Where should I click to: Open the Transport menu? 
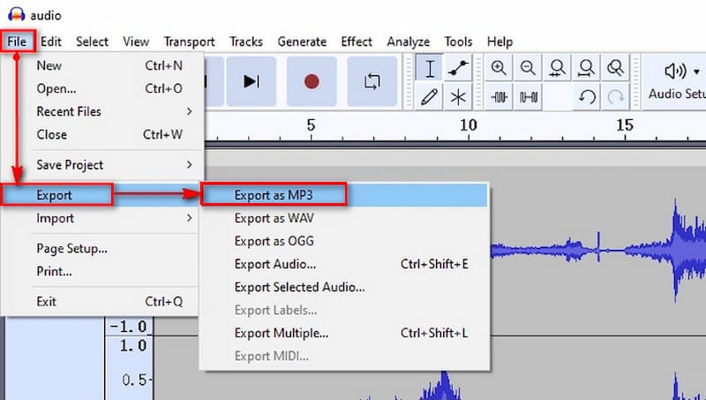(x=189, y=42)
